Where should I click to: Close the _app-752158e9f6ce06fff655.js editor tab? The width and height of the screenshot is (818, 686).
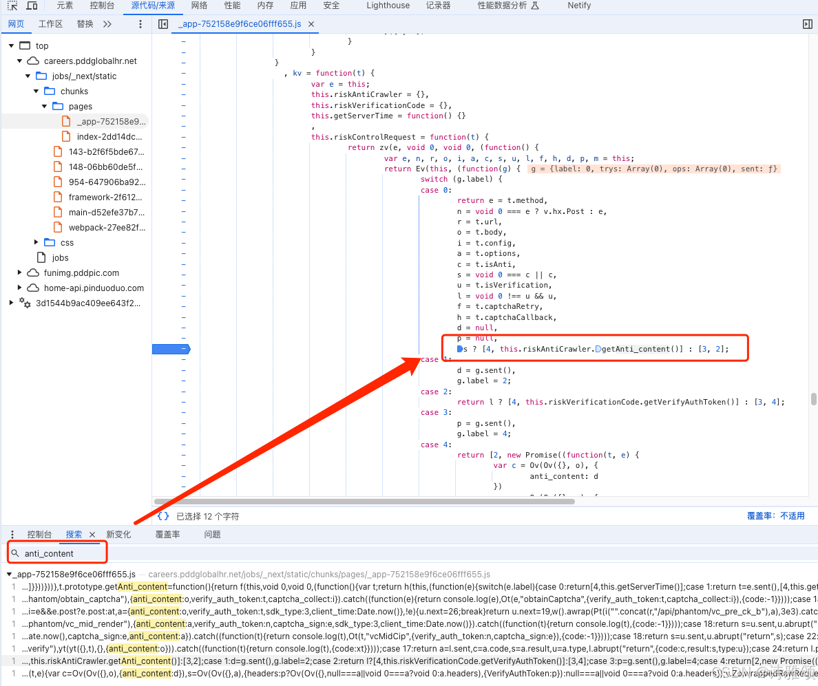[x=311, y=24]
